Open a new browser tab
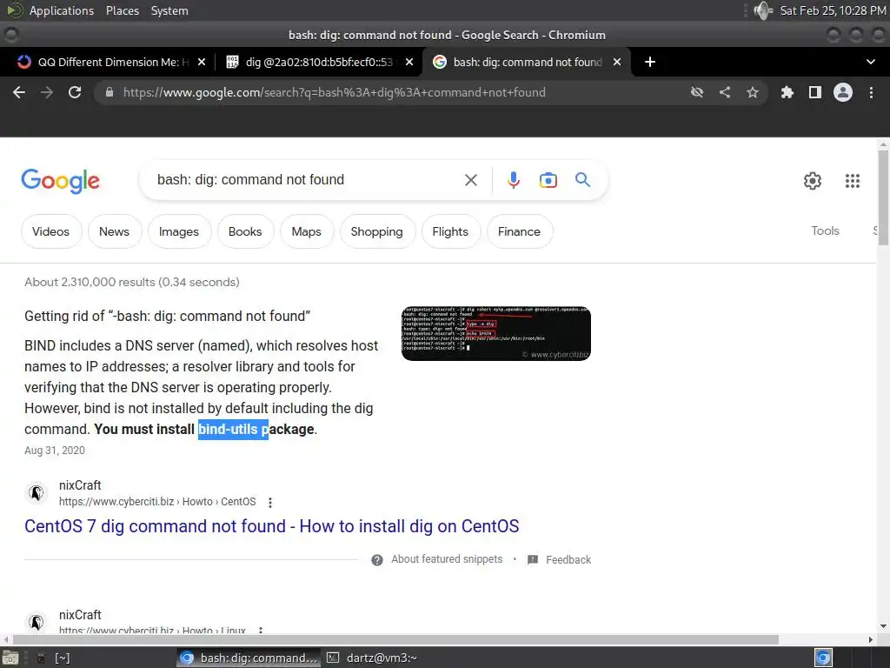This screenshot has height=668, width=890. coord(650,62)
